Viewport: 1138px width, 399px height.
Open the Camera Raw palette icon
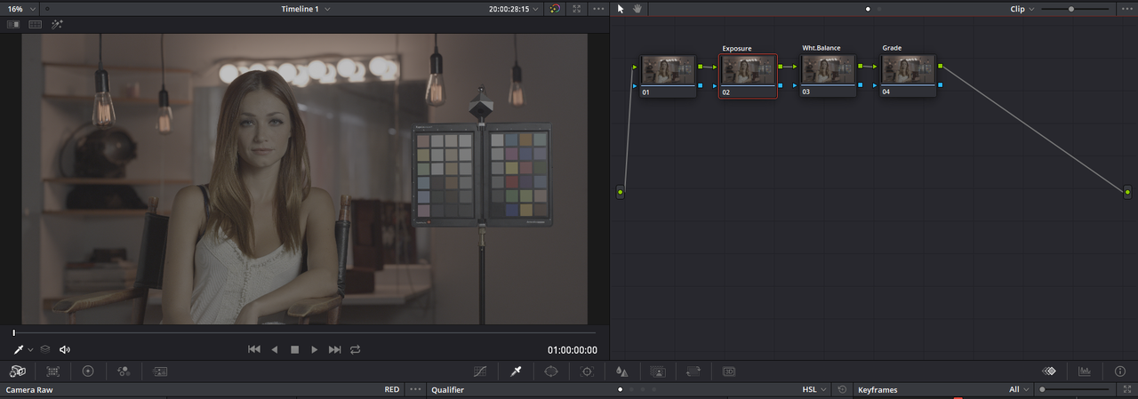pos(18,371)
